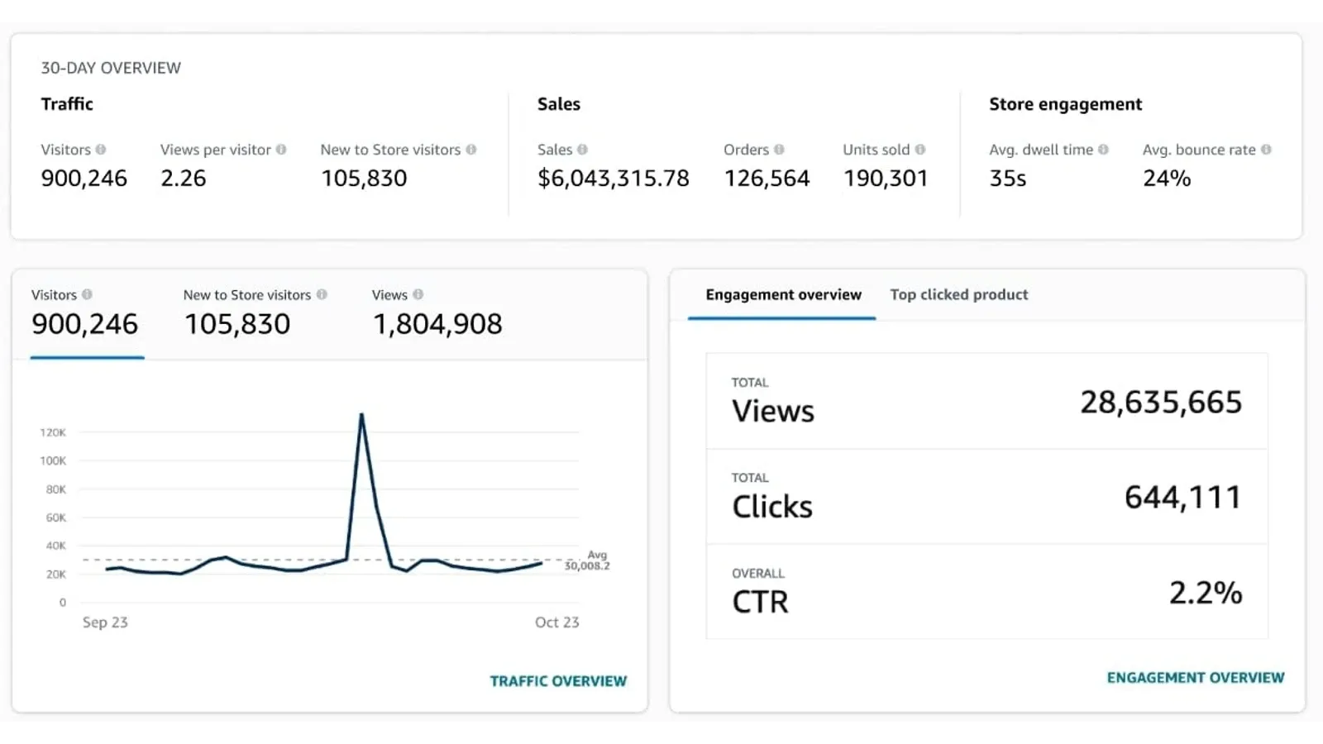Click the Sales section heading
Image resolution: width=1323 pixels, height=744 pixels.
(559, 104)
